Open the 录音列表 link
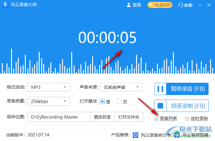 (x=168, y=119)
